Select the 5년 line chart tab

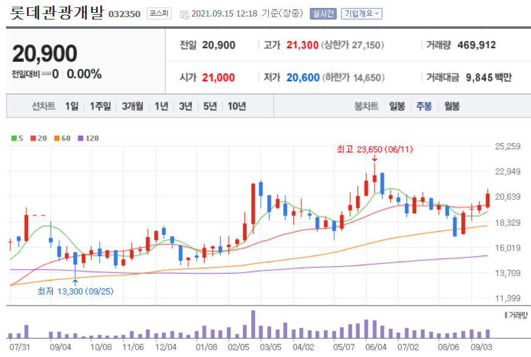[210, 106]
